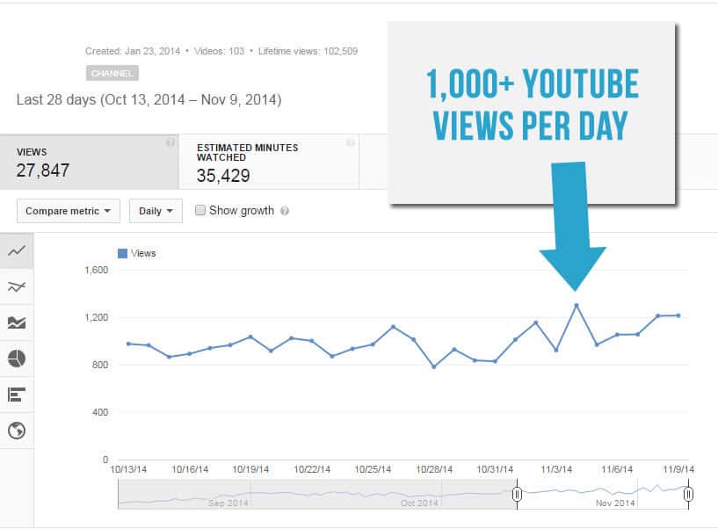Click Sep 2014 in timeline overview

[x=228, y=503]
